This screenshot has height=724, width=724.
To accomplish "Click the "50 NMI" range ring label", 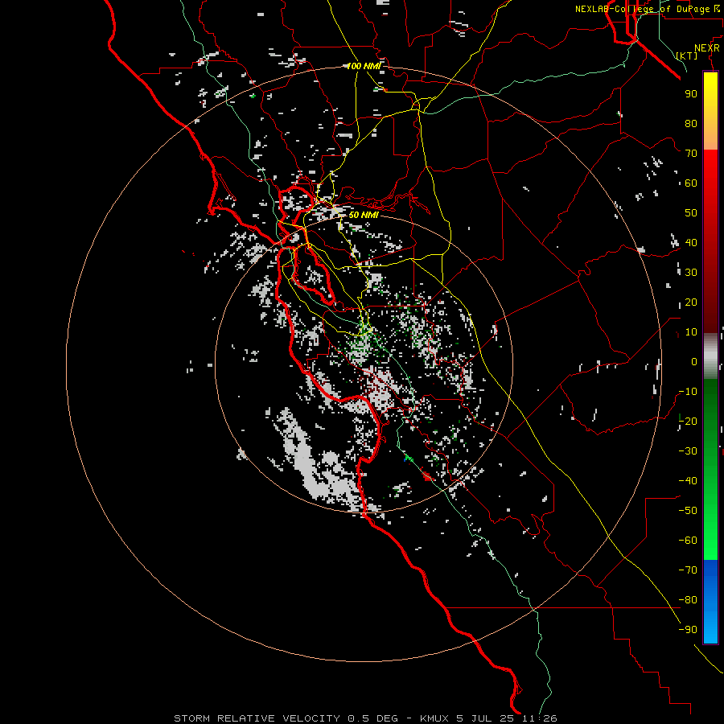I will 364,215.
